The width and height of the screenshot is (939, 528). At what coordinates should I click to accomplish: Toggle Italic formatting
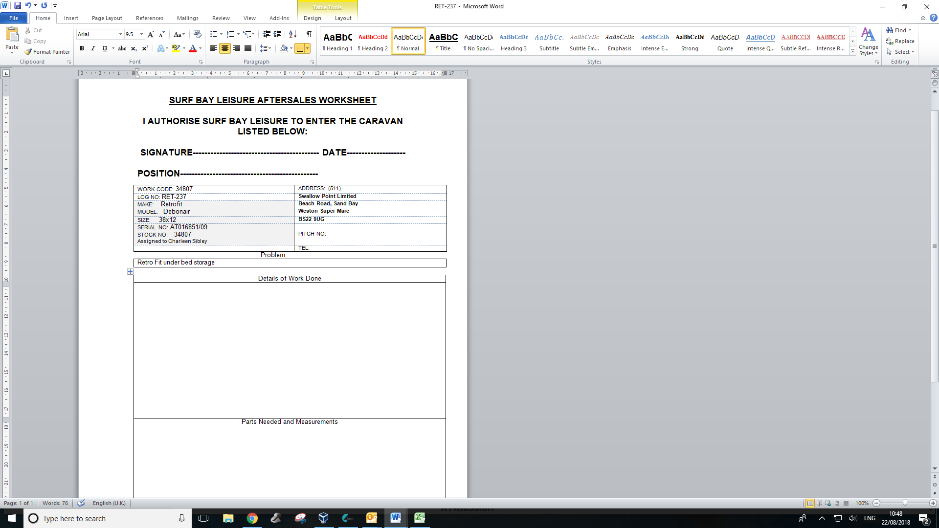93,48
